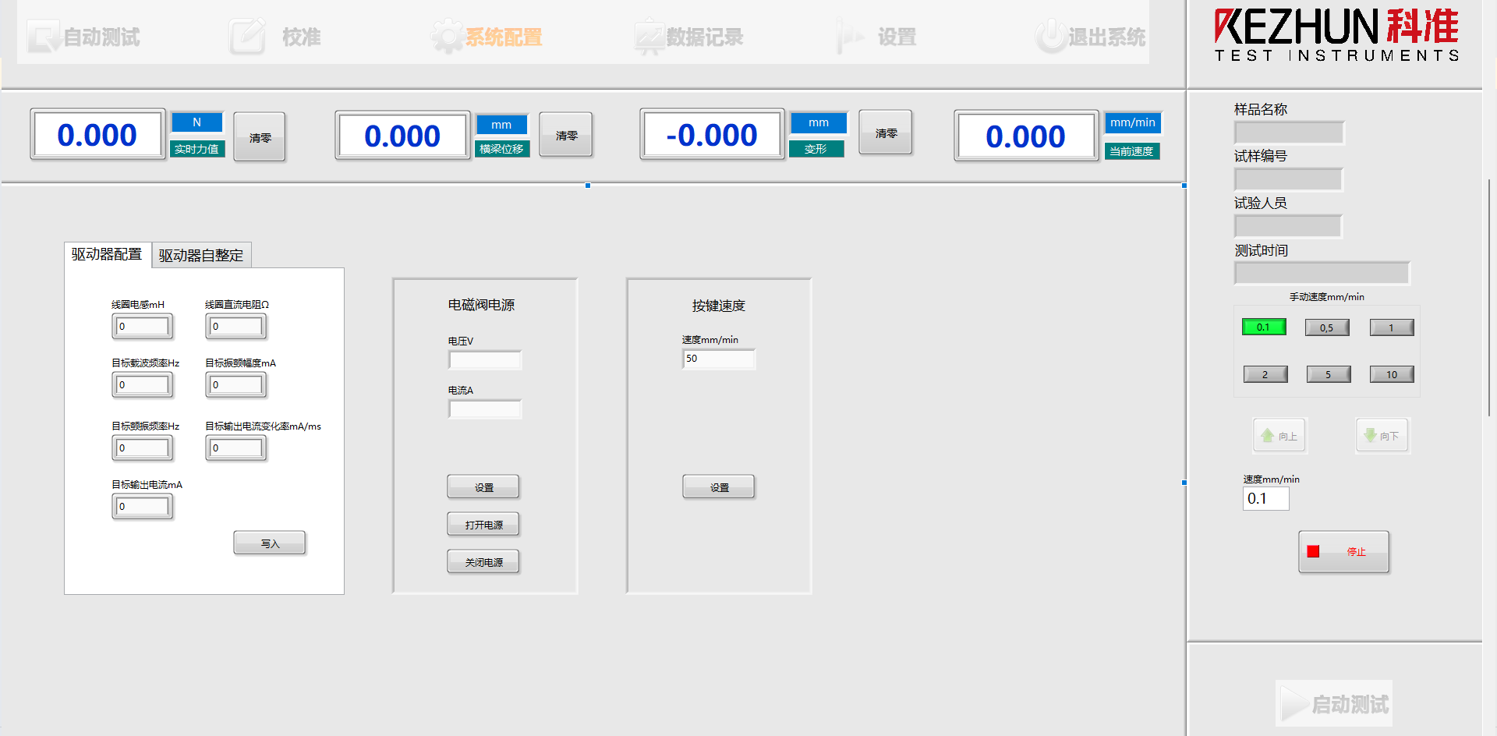Click the 试样编号 field
1497x736 pixels.
1288,179
